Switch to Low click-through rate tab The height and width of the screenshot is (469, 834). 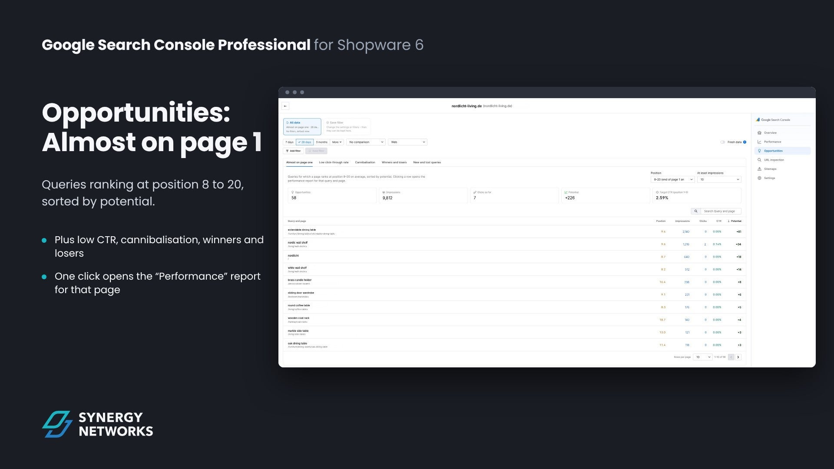334,162
